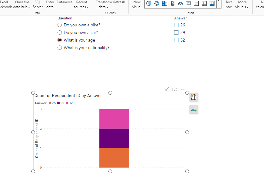The width and height of the screenshot is (264, 185).
Task: Select the 'Do you own a car?' option
Action: (x=60, y=32)
